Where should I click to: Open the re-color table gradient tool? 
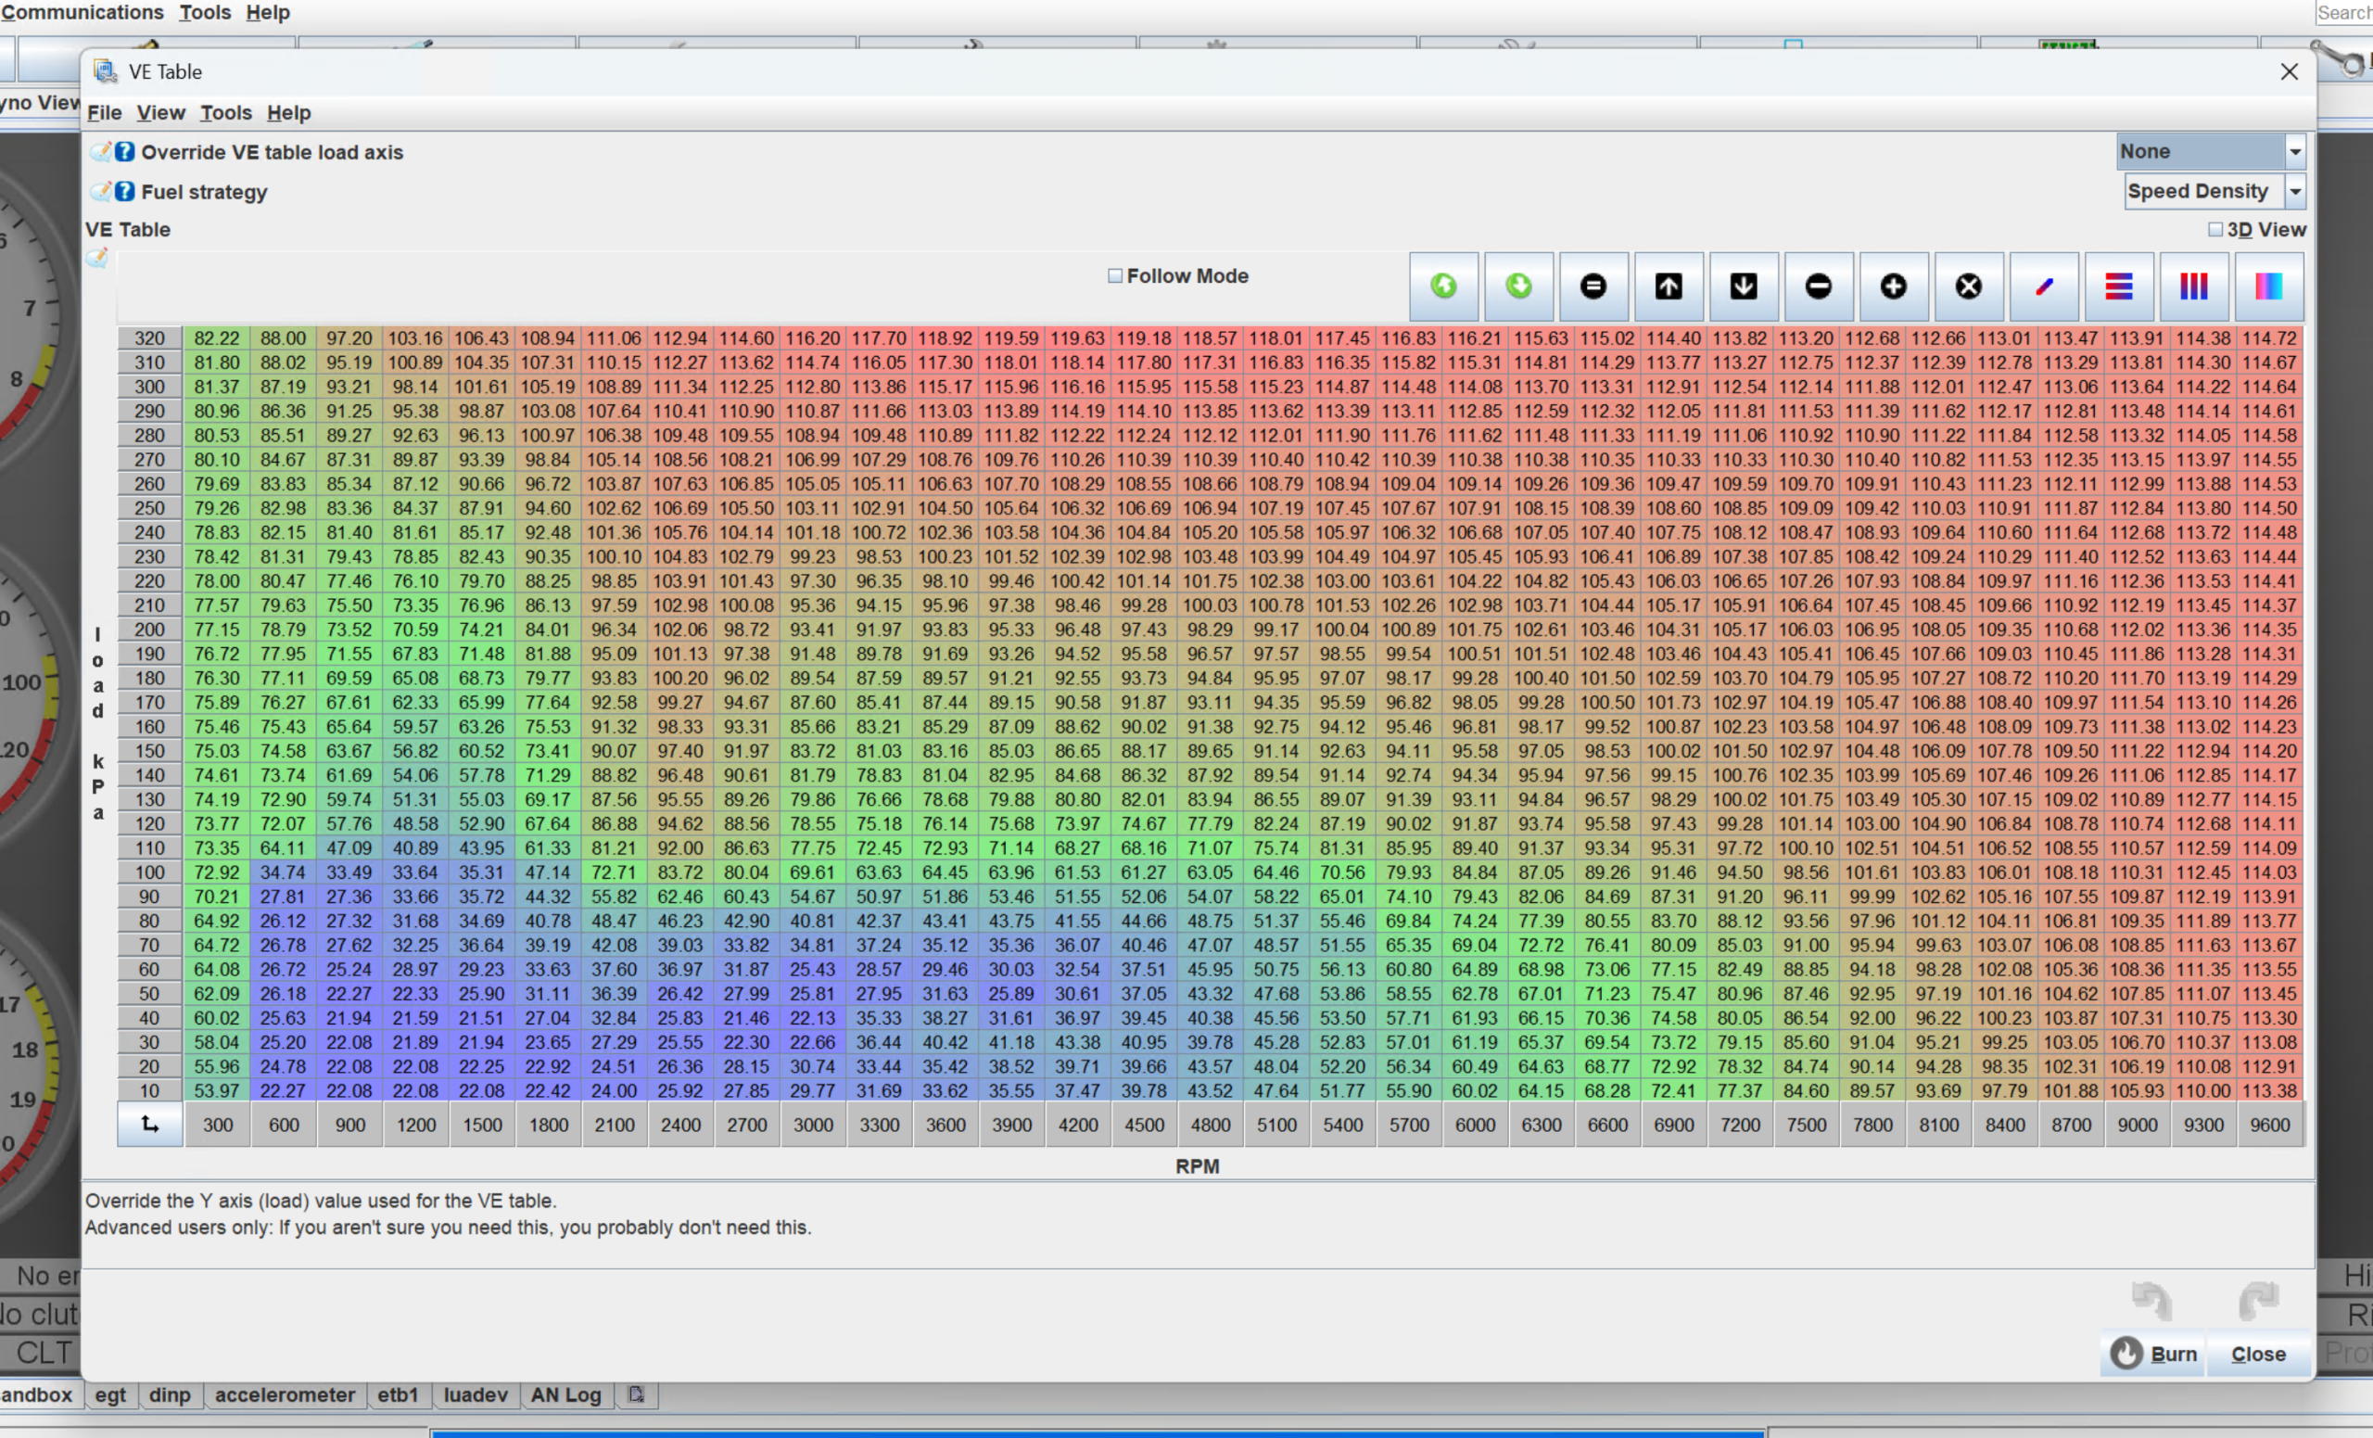coord(2268,286)
